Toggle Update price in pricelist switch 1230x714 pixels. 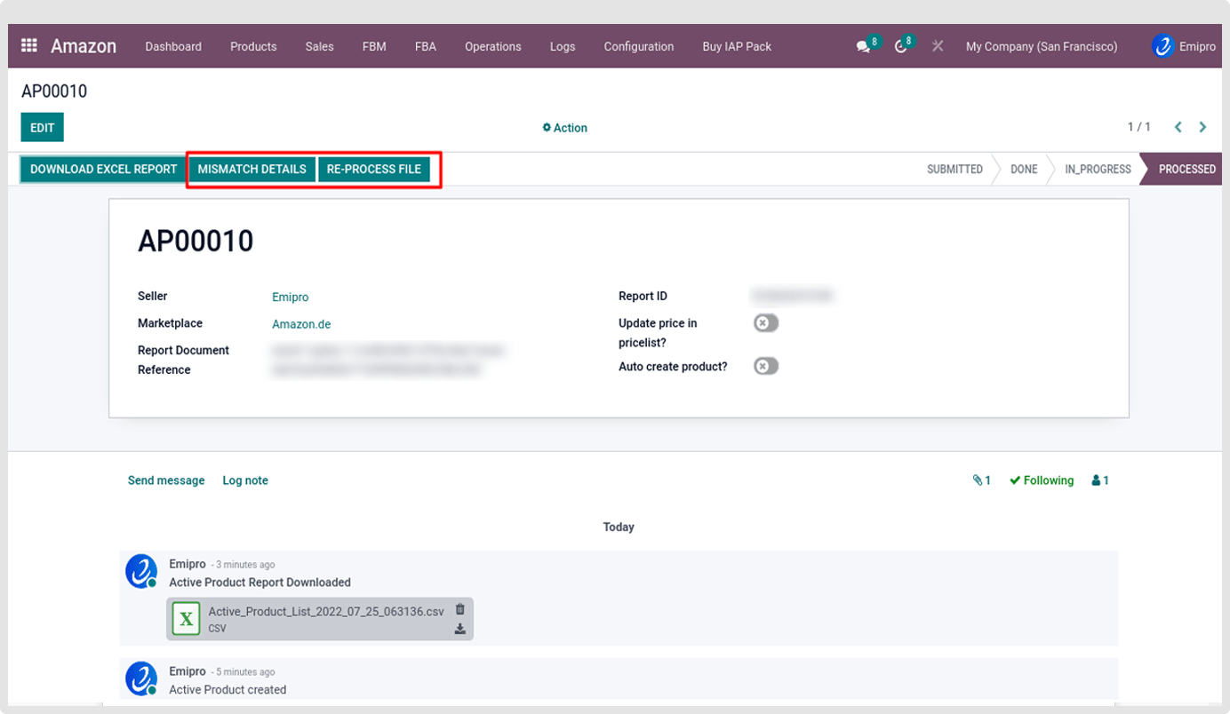[x=765, y=323]
